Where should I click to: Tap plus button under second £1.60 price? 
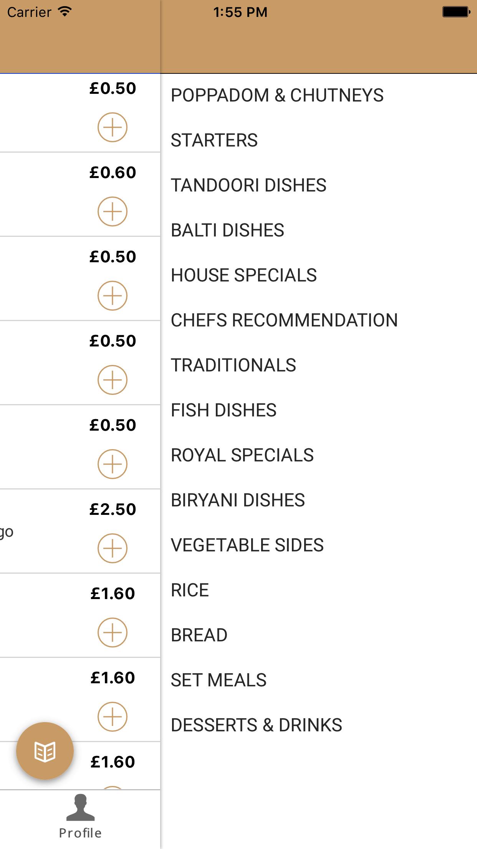click(x=113, y=717)
